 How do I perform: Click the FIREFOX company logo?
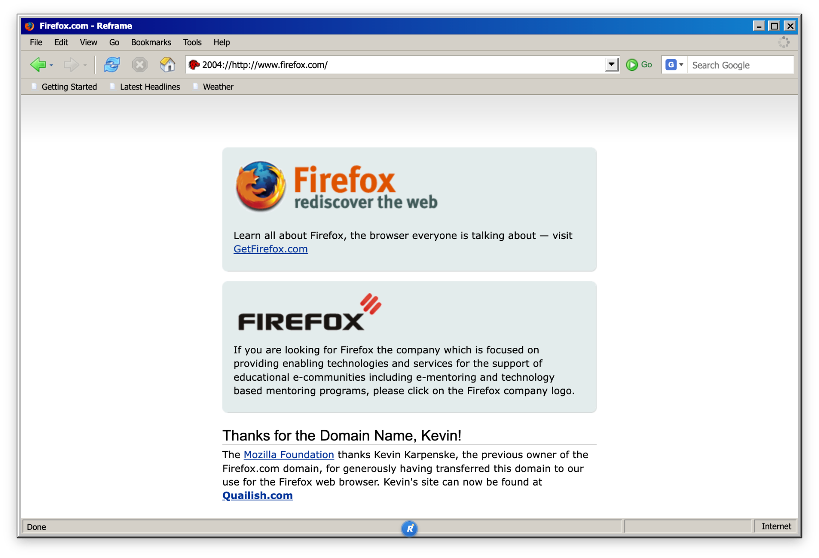[310, 312]
